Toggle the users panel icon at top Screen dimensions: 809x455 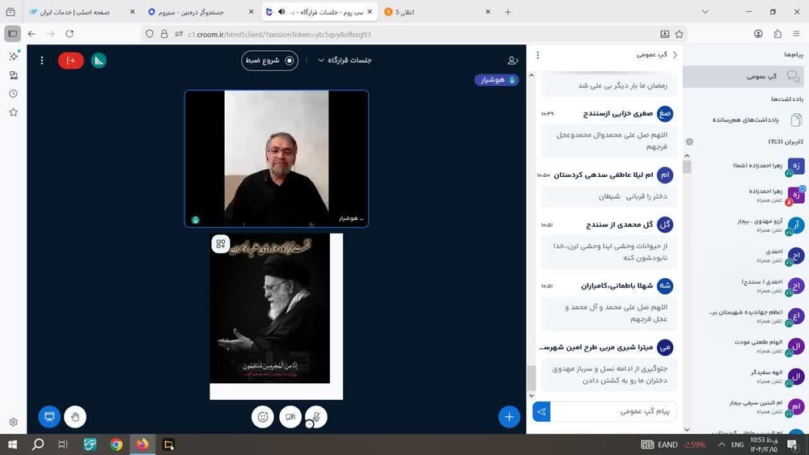point(512,61)
